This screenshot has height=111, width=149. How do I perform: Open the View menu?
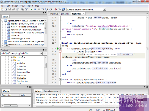click(23, 6)
